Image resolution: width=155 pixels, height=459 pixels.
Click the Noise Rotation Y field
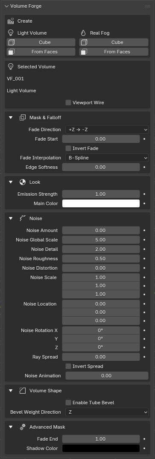coord(101,338)
